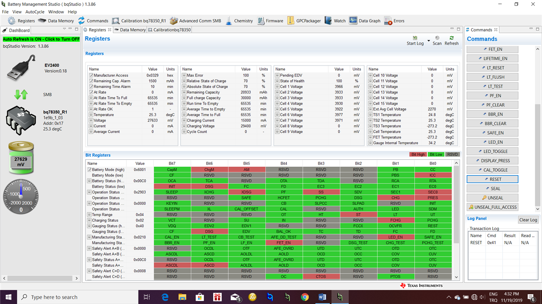
Task: Open Edge browser from the taskbar
Action: [x=165, y=297]
